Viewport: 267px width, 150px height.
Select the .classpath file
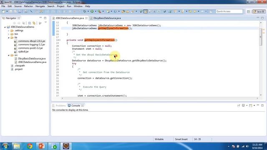tap(20, 66)
